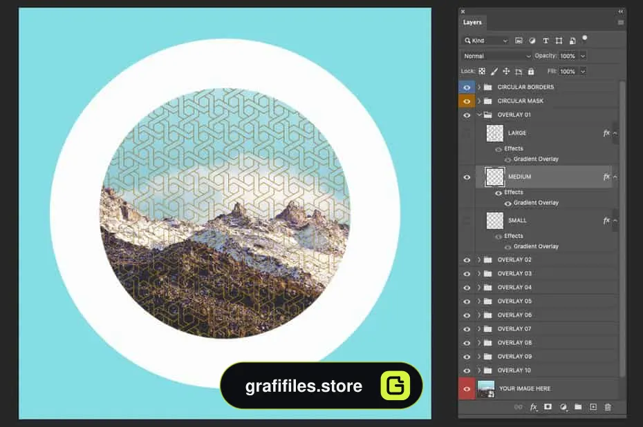Click the lock image pixels brush icon
Image resolution: width=643 pixels, height=427 pixels.
(494, 71)
